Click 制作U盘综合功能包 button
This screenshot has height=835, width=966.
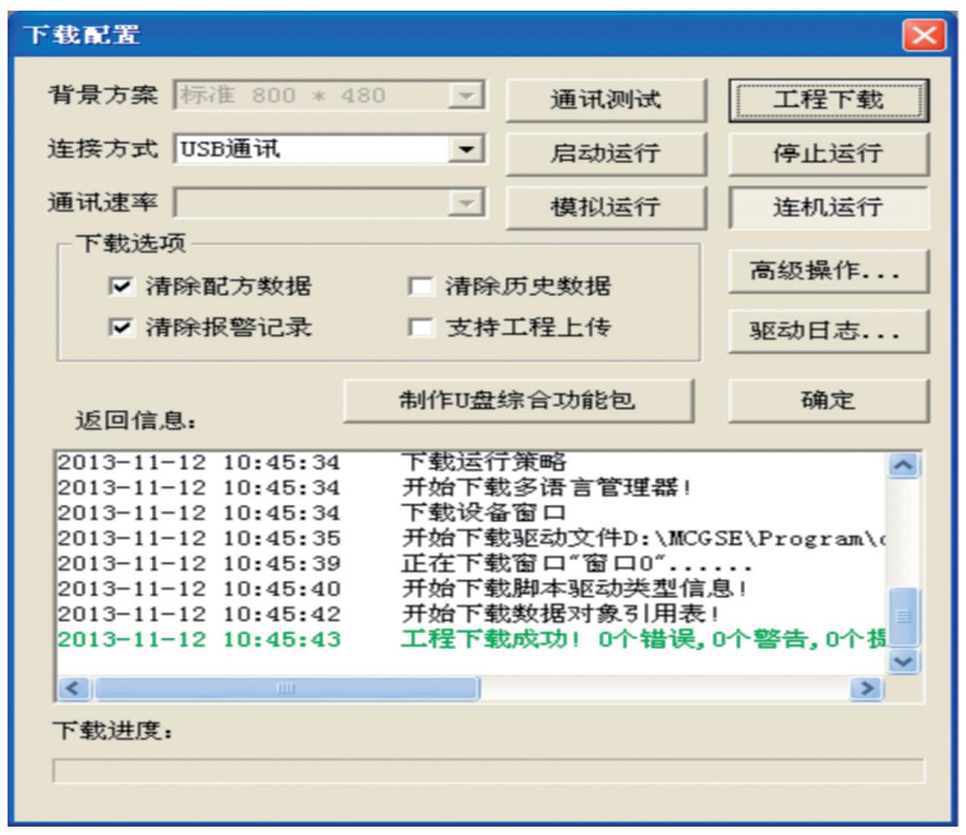pyautogui.click(x=518, y=401)
